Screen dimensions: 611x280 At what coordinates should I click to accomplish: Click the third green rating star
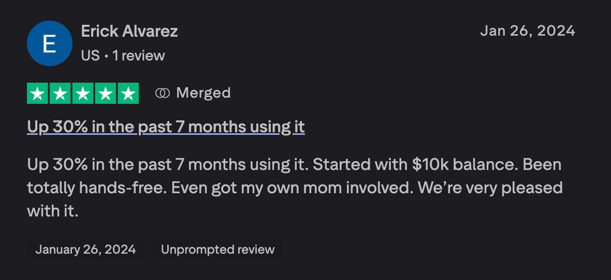pyautogui.click(x=83, y=94)
